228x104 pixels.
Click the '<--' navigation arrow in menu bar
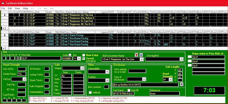click(32, 8)
